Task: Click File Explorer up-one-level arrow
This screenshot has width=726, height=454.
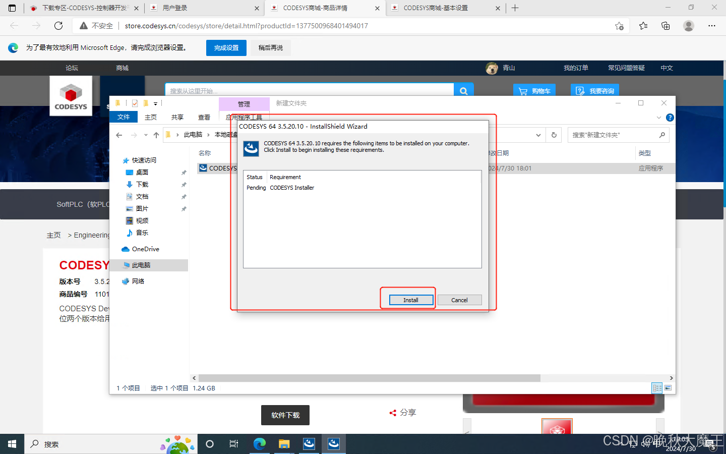Action: coord(156,135)
